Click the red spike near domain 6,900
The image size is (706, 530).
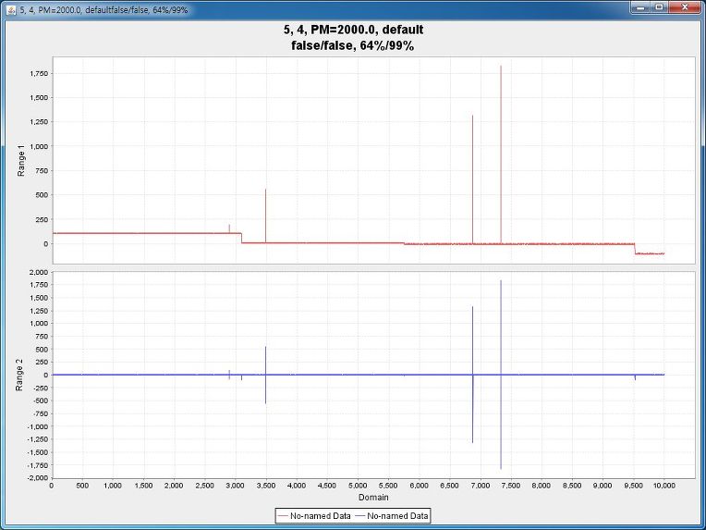[472, 179]
